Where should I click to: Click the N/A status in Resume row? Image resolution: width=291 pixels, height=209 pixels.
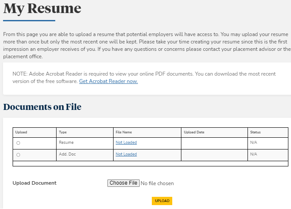tap(254, 143)
